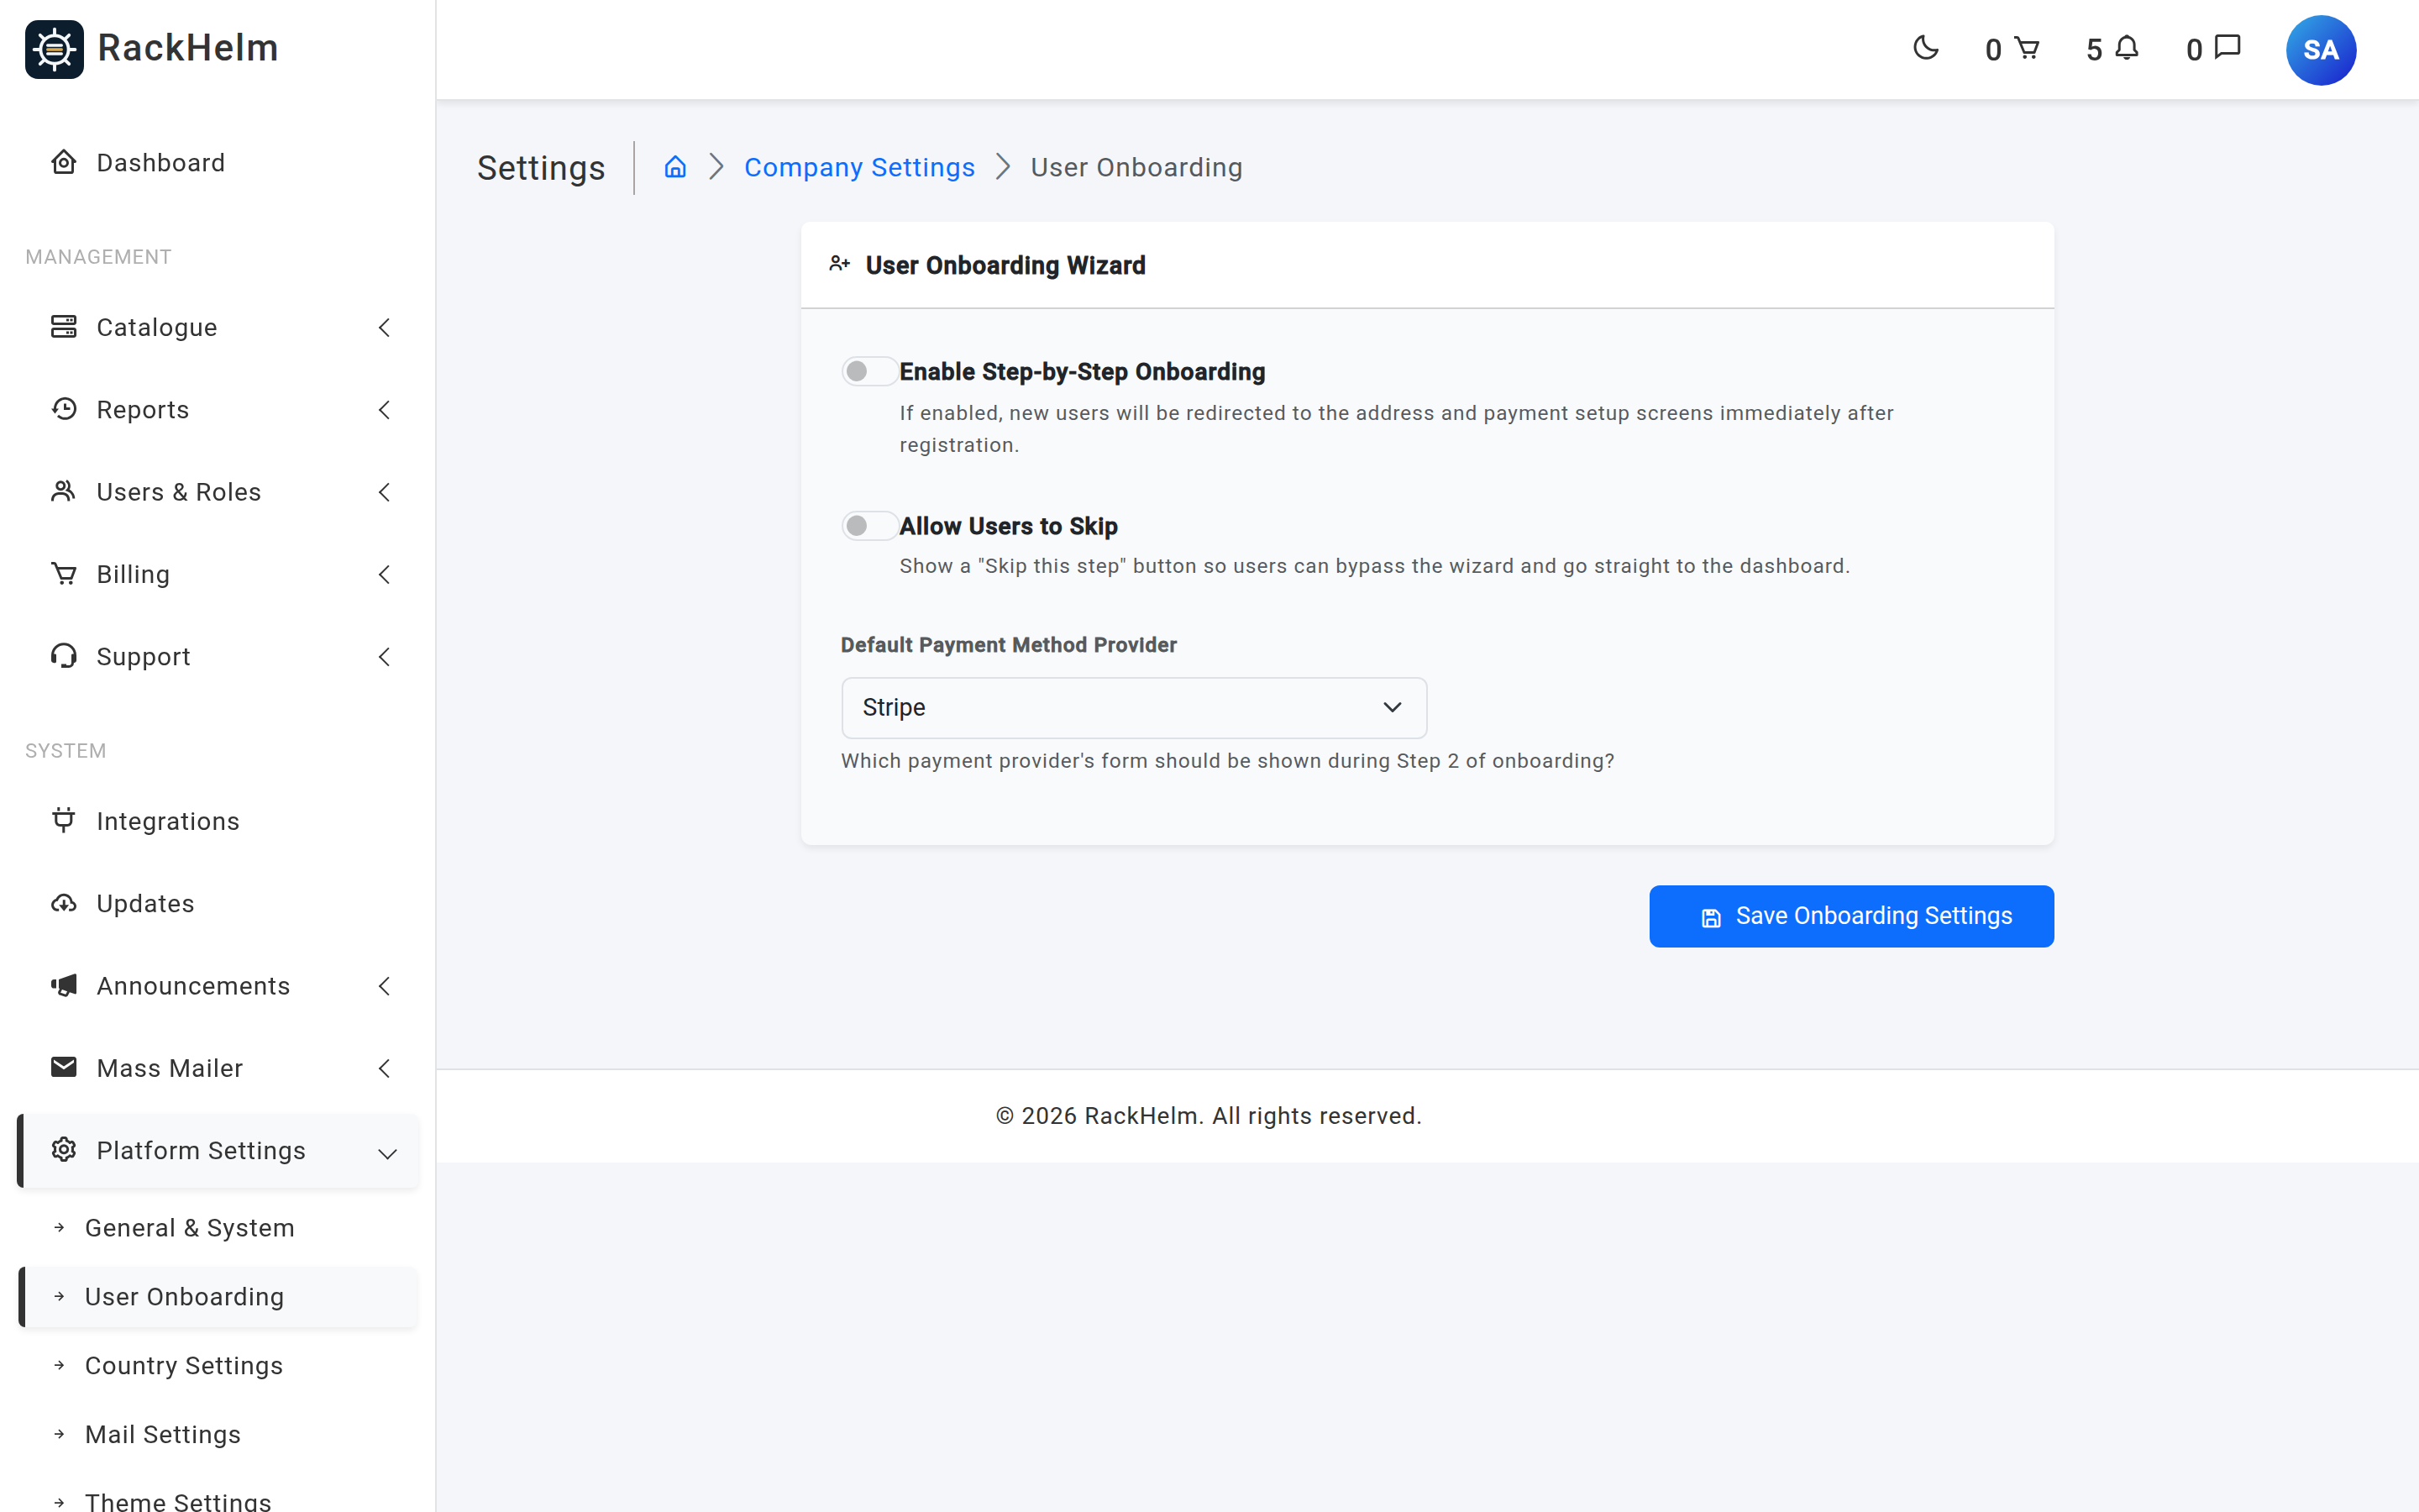Expand the Support chevron
This screenshot has width=2419, height=1512.
tap(384, 656)
